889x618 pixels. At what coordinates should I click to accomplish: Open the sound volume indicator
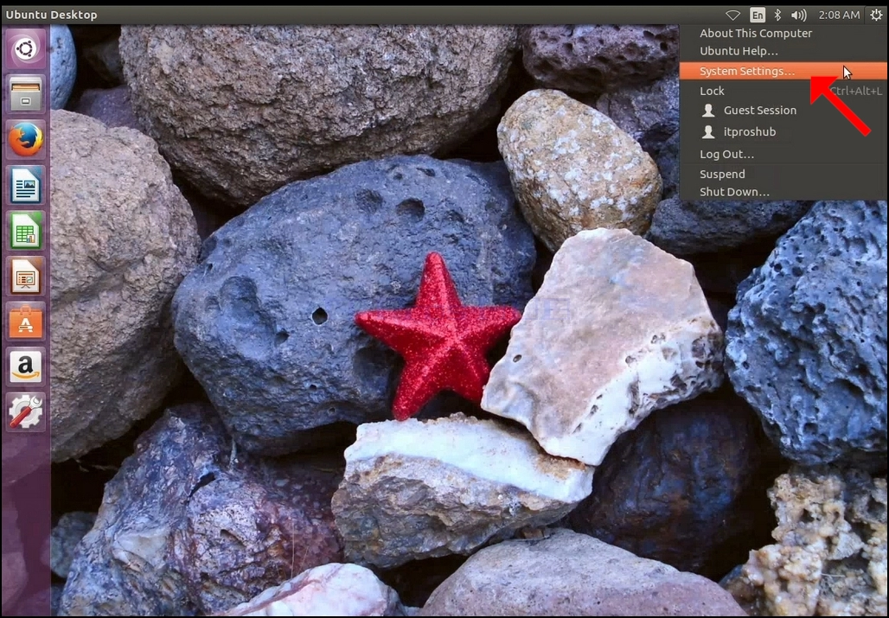[x=799, y=15]
